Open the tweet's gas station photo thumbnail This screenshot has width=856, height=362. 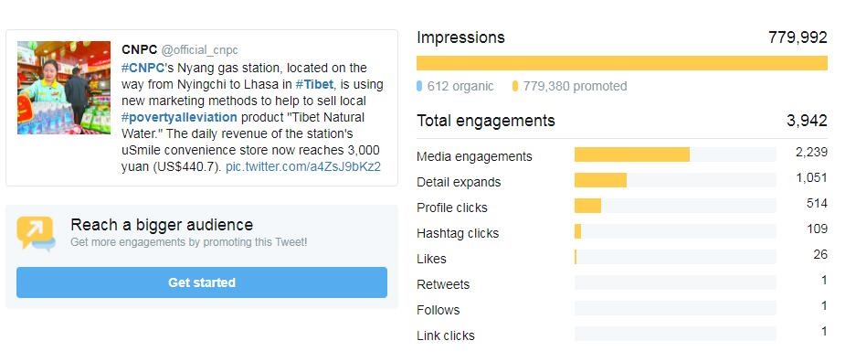tap(64, 88)
